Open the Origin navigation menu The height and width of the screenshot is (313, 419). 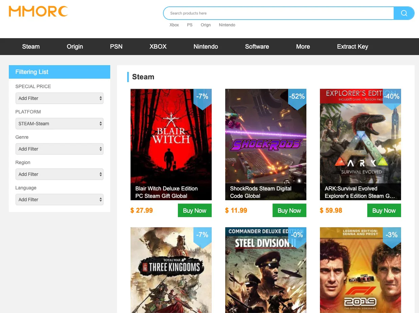tap(75, 47)
